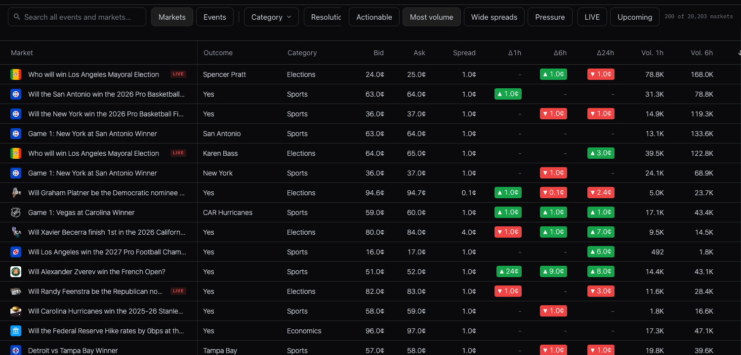This screenshot has width=741, height=355.
Task: Open the Category dropdown filter
Action: pos(271,17)
